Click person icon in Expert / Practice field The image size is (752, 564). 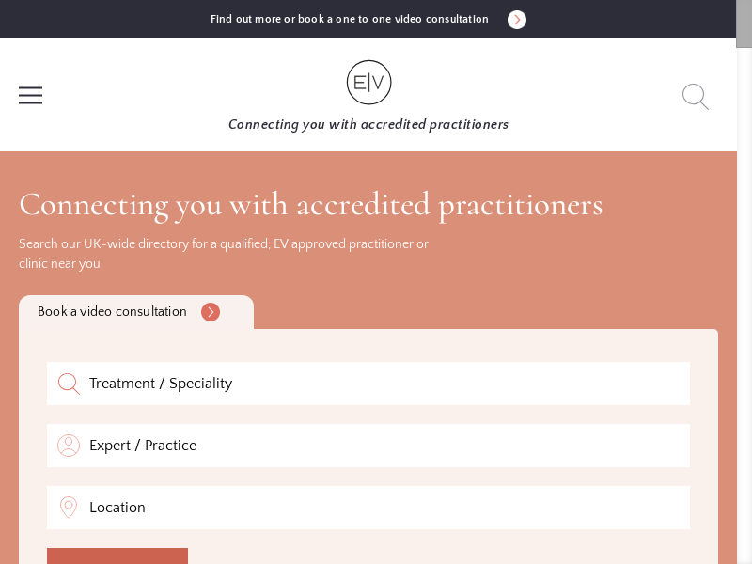[x=69, y=446]
